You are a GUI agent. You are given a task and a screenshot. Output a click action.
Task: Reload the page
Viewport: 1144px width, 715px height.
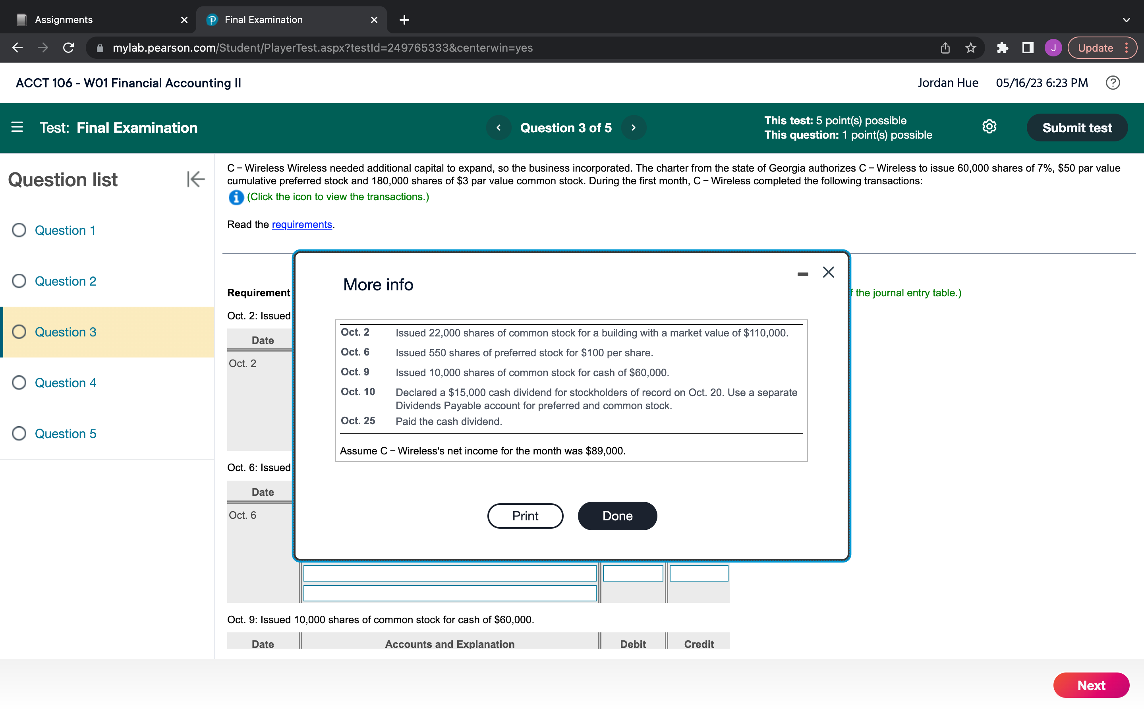point(69,48)
